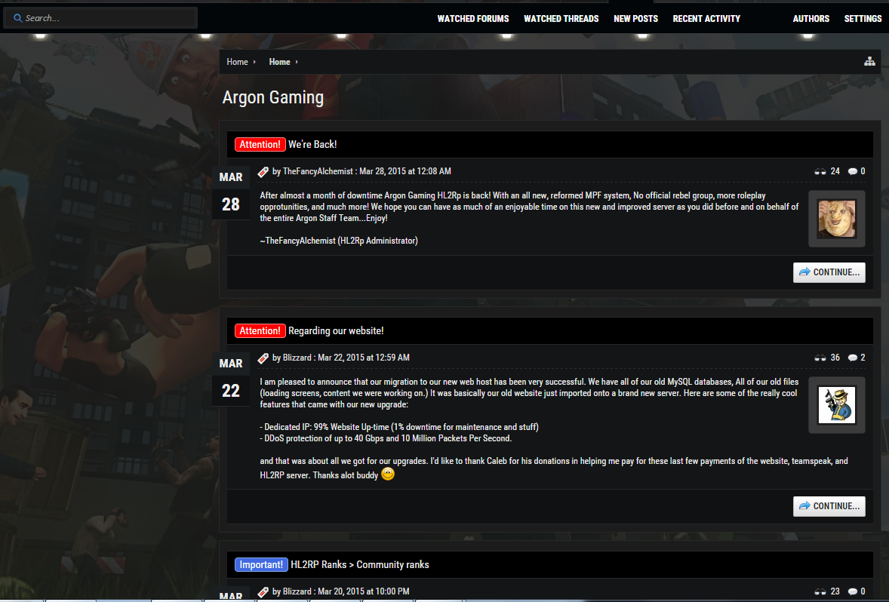Open Blizzard's Vault Boy avatar thumbnail

tap(837, 405)
